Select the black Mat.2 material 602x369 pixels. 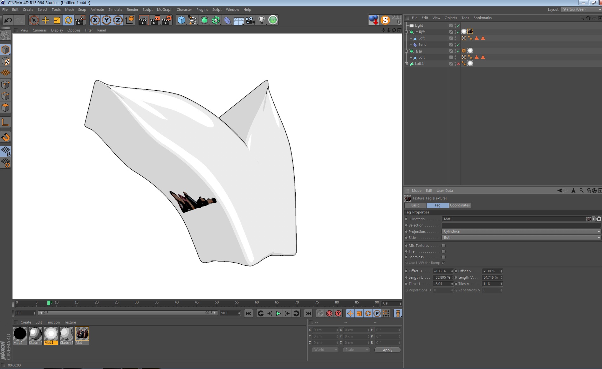click(x=20, y=336)
